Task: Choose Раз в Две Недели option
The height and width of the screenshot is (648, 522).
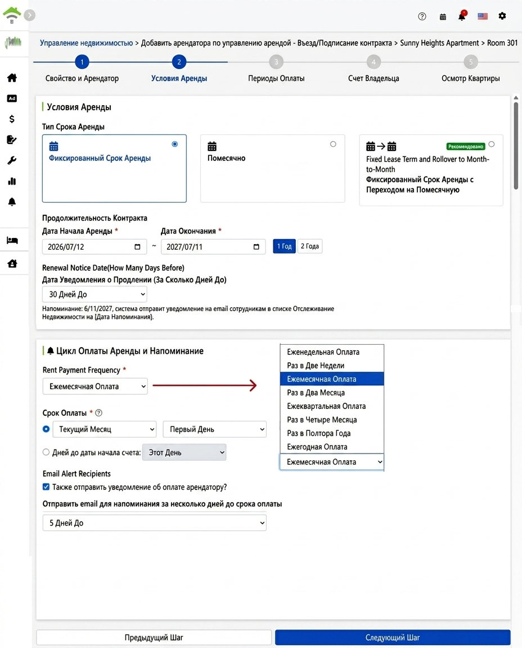Action: 332,365
